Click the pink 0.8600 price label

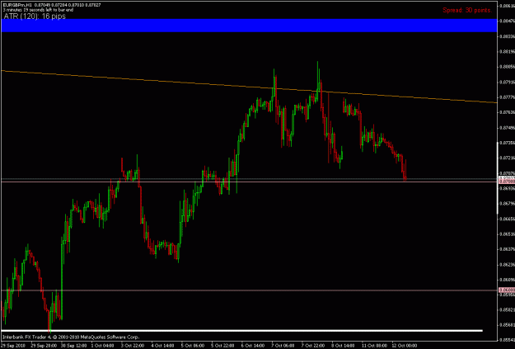tap(507, 290)
